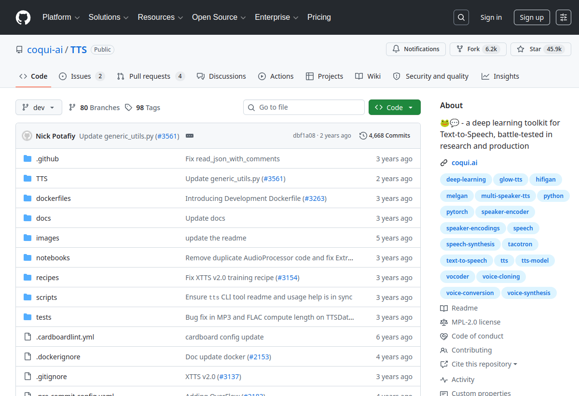The width and height of the screenshot is (579, 396).
Task: Click in the Go to file field
Action: [304, 107]
